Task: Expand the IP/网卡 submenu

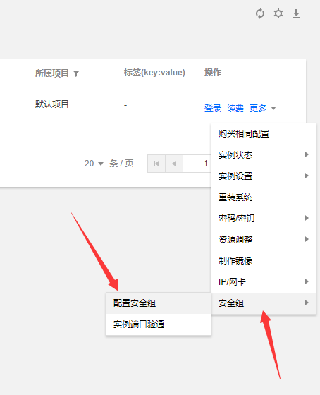Action: click(x=264, y=282)
